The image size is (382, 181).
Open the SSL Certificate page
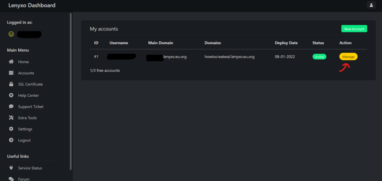click(x=31, y=84)
